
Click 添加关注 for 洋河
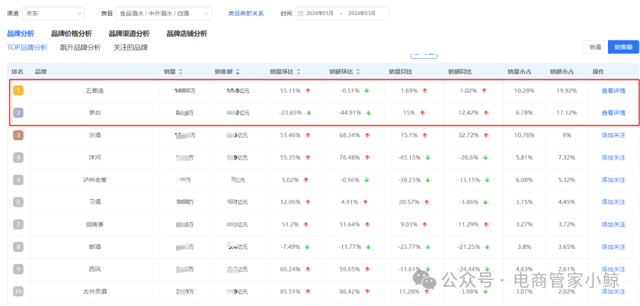[x=613, y=158]
